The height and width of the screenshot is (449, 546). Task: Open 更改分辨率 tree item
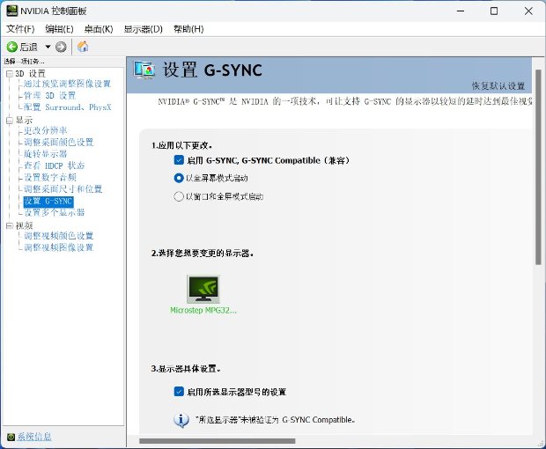[45, 130]
